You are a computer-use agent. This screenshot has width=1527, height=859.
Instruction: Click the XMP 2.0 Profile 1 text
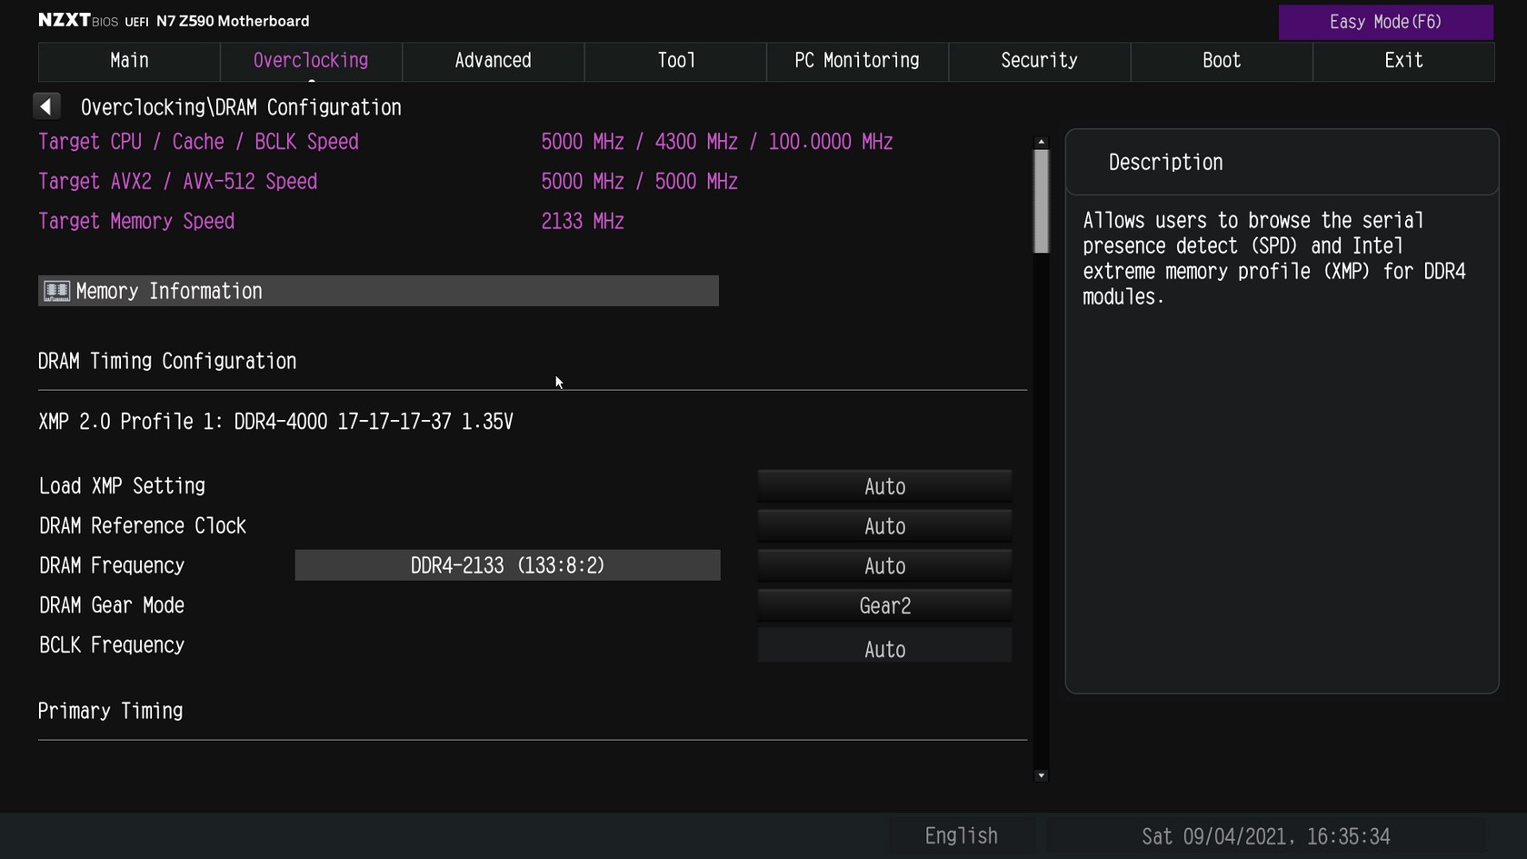pos(275,422)
